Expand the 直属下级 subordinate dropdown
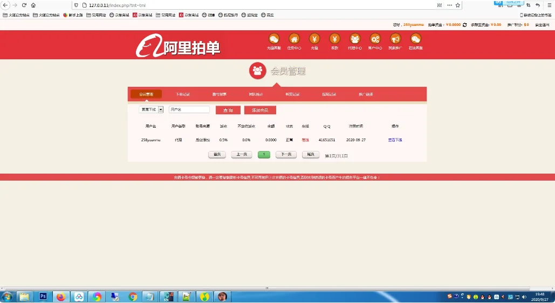 click(x=160, y=110)
